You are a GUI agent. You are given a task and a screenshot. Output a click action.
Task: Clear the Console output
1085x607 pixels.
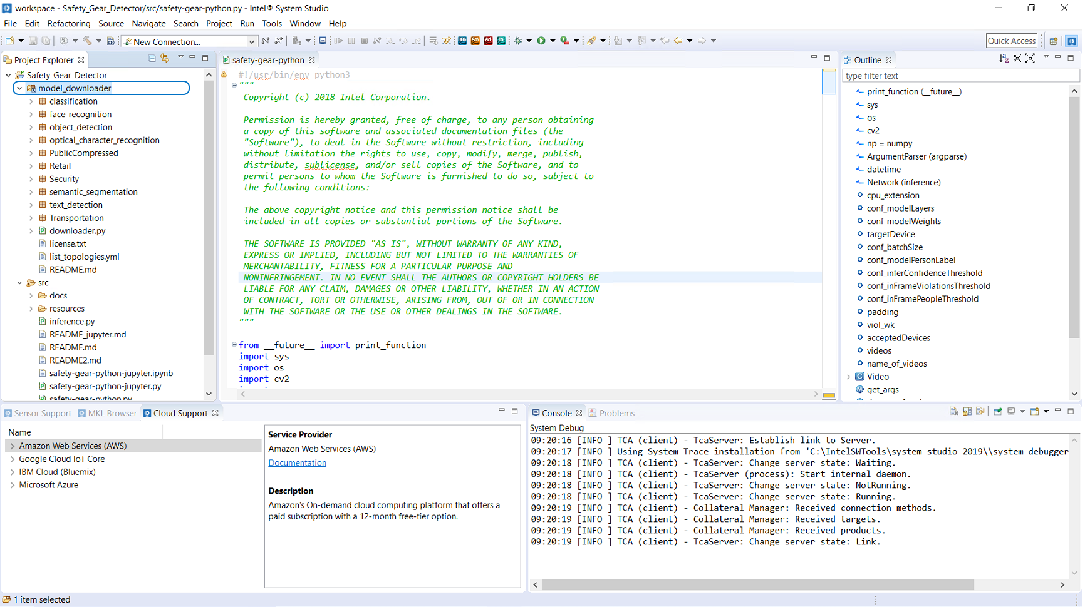click(954, 411)
